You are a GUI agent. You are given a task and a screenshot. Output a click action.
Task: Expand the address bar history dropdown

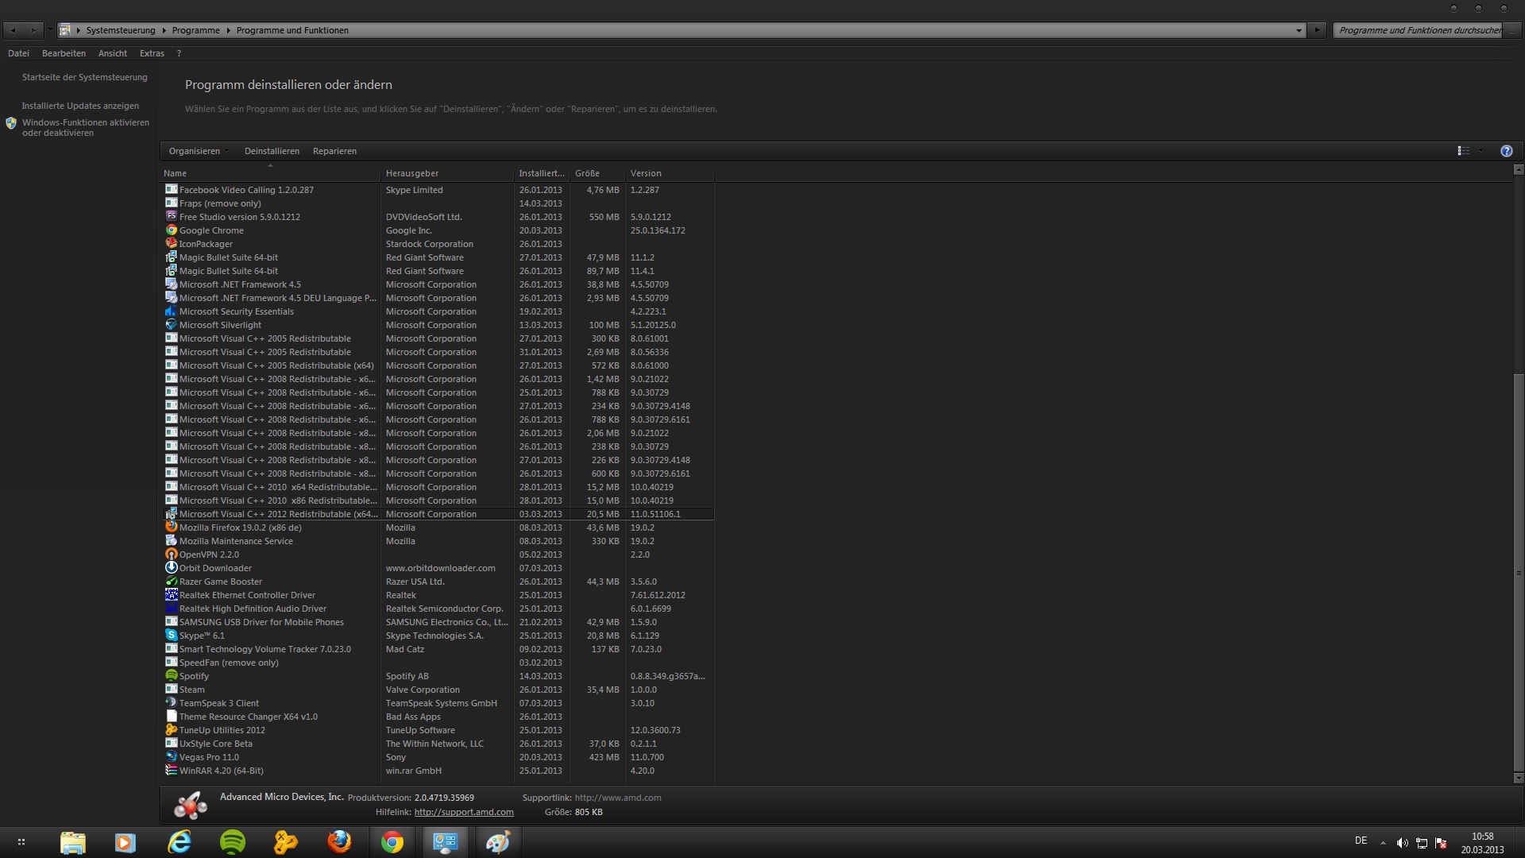(1299, 30)
